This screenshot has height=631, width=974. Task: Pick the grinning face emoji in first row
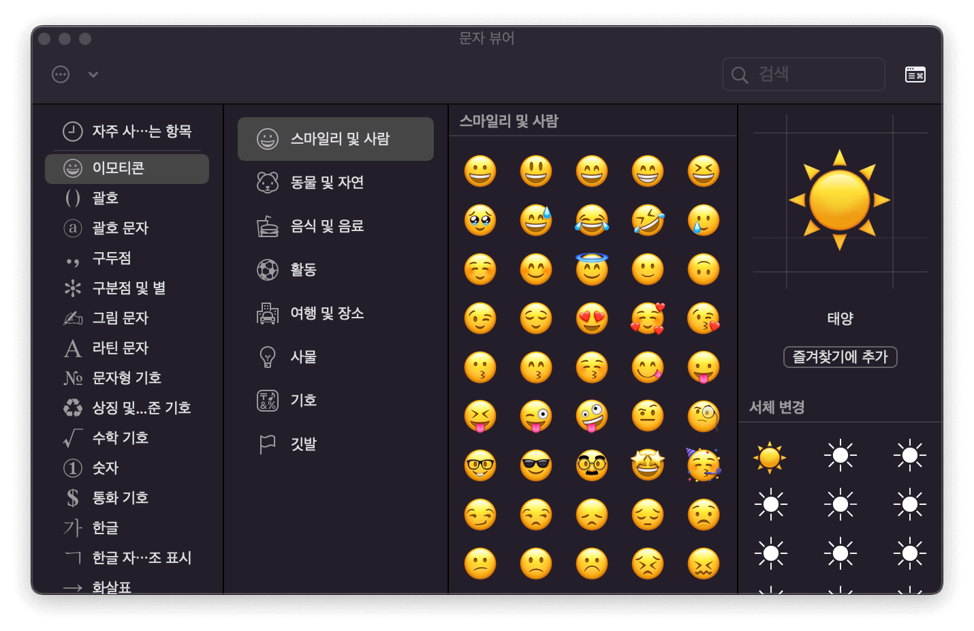480,171
